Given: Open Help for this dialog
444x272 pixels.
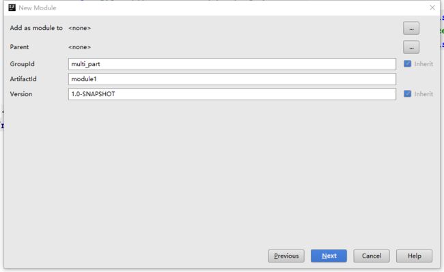Looking at the screenshot, I should pyautogui.click(x=414, y=256).
